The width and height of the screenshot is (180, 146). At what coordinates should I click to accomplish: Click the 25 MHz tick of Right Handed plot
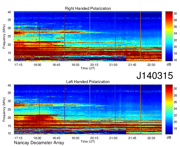10,36
